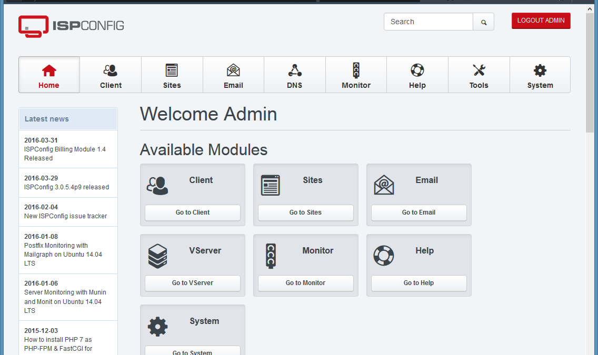The height and width of the screenshot is (355, 598).
Task: Switch to the Client tab label
Action: click(111, 85)
